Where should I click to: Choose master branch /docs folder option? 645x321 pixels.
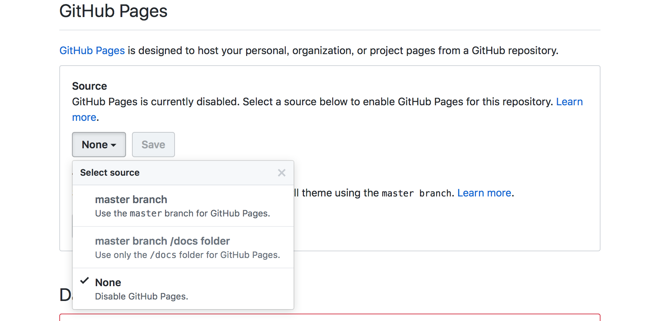pos(183,248)
